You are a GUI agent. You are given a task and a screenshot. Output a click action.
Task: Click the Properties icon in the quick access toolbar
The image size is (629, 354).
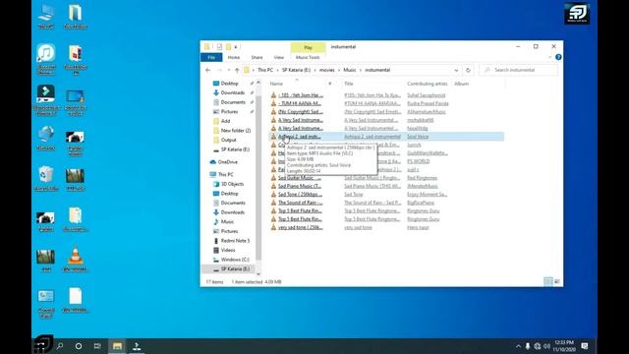click(x=219, y=47)
